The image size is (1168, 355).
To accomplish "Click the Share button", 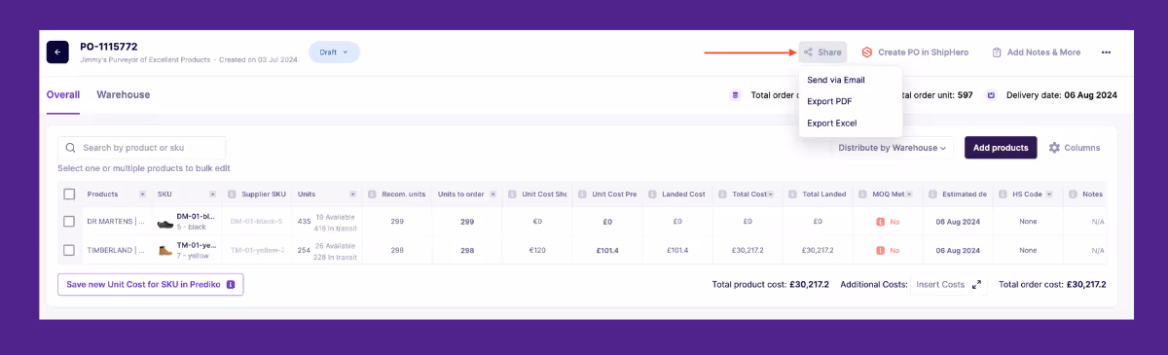I will tap(823, 52).
